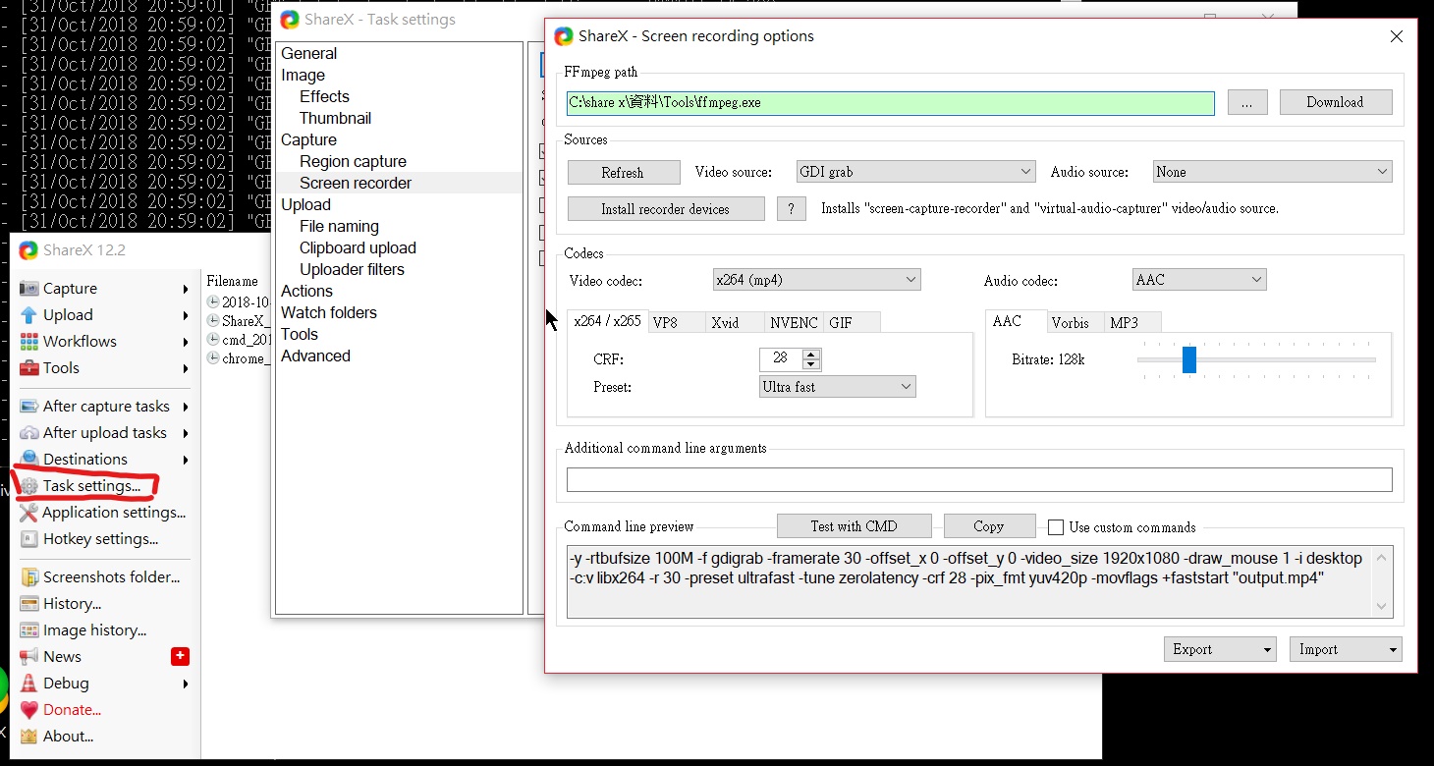Click the Copy command line button
The height and width of the screenshot is (766, 1434).
click(989, 526)
